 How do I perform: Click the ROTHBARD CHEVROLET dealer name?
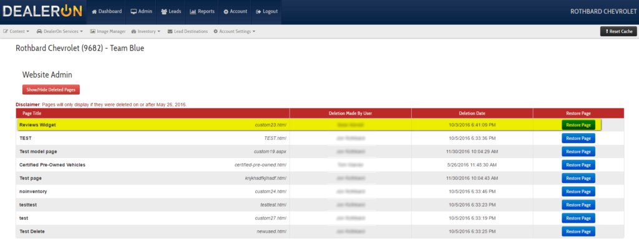pos(603,12)
